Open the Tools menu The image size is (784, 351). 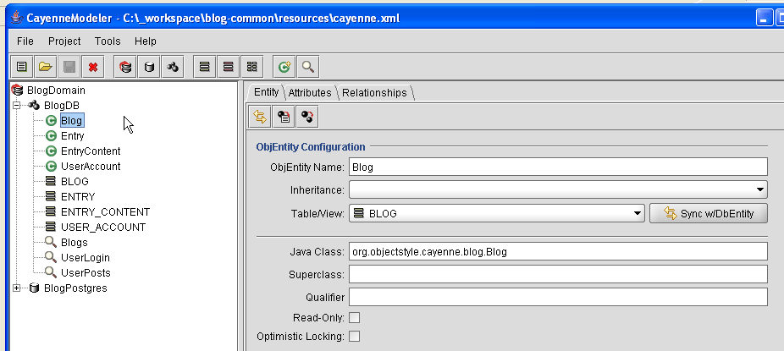click(108, 41)
